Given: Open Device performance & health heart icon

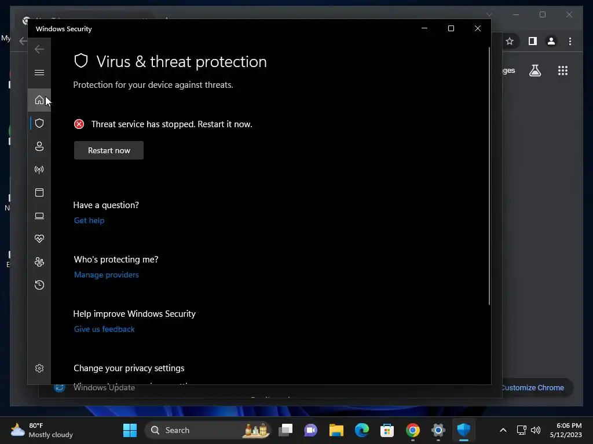Looking at the screenshot, I should (x=39, y=239).
